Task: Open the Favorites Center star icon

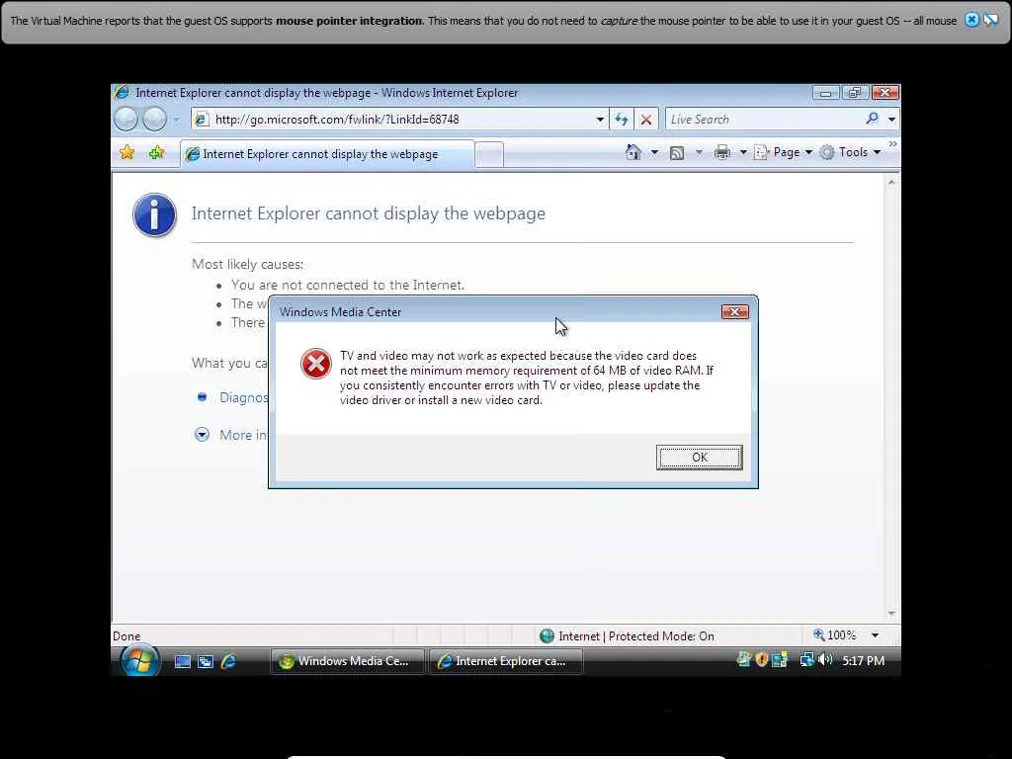Action: coord(127,153)
